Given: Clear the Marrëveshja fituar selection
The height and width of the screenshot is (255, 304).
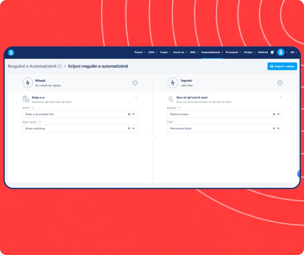Looking at the screenshot, I should point(274,128).
